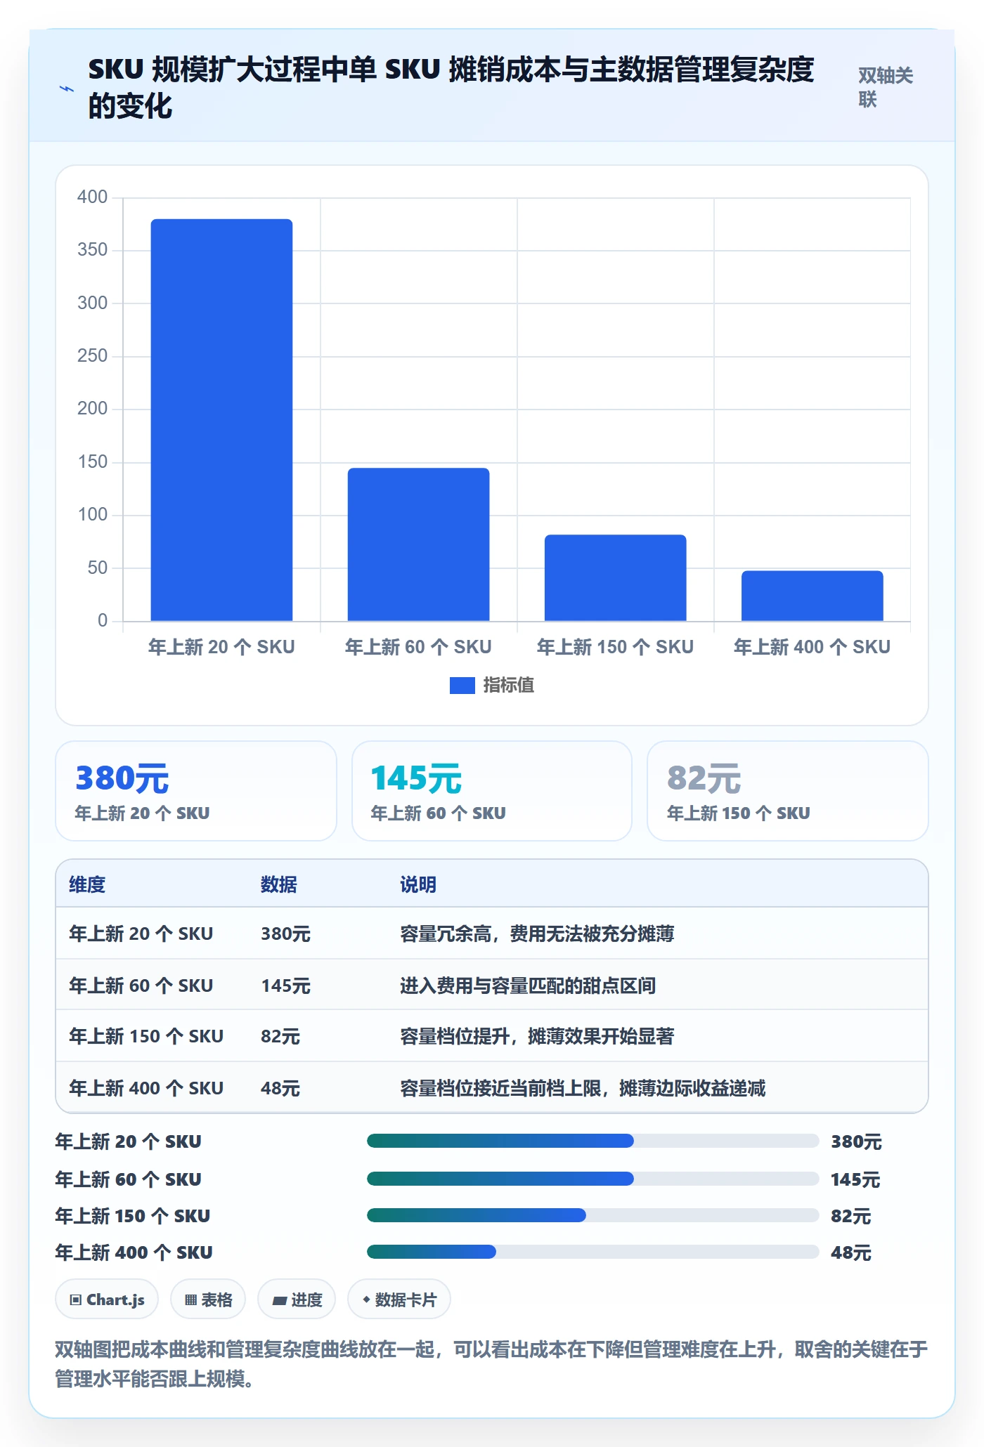
Task: Select the 年上新 60 个 SKU bar
Action: coord(418,544)
